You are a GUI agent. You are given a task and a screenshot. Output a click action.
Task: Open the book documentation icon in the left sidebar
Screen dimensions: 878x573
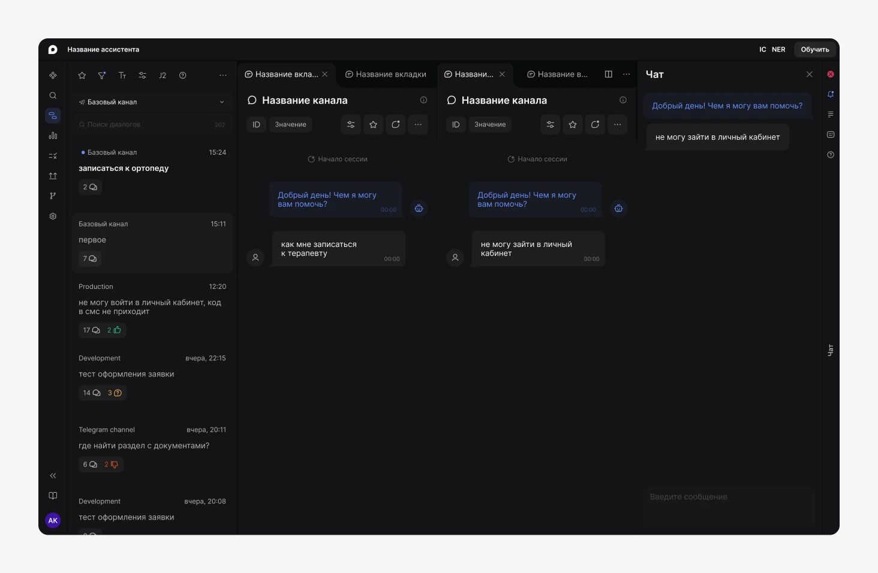click(x=53, y=496)
